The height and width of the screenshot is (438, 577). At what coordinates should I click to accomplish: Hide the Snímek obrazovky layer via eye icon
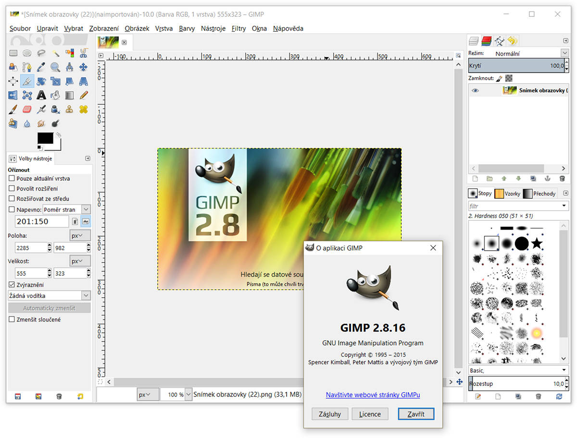tap(476, 90)
